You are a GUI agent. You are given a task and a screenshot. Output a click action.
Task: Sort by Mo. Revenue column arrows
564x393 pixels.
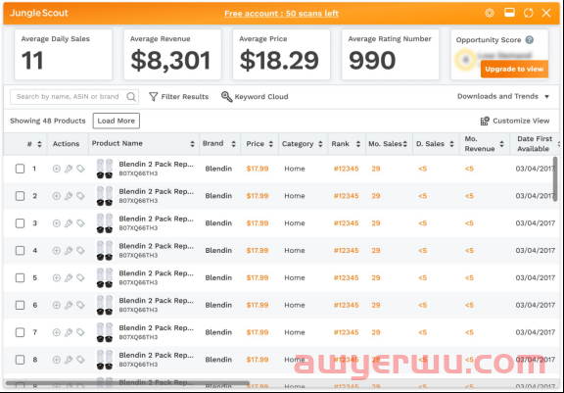coord(501,144)
